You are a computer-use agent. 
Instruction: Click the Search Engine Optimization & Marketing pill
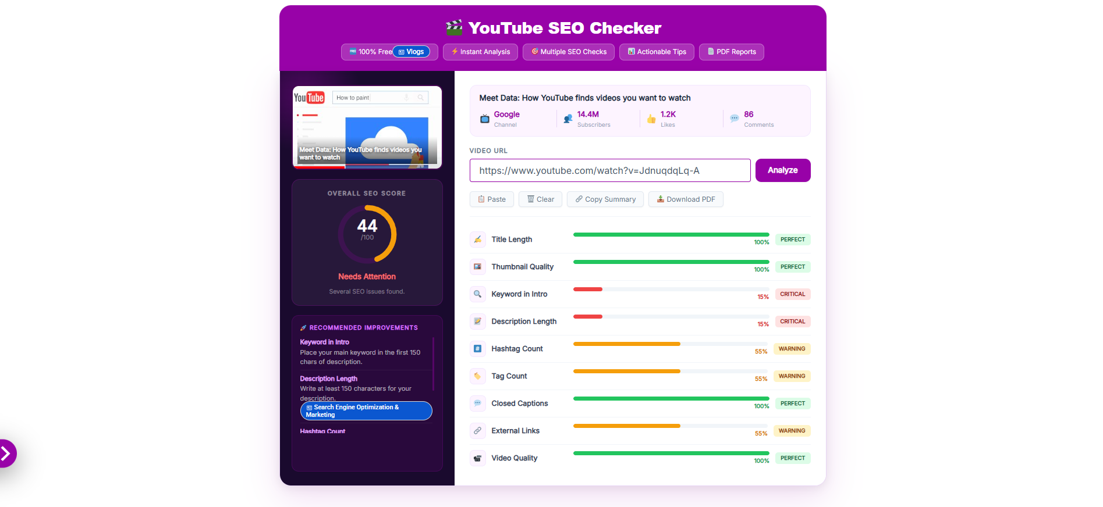[366, 410]
